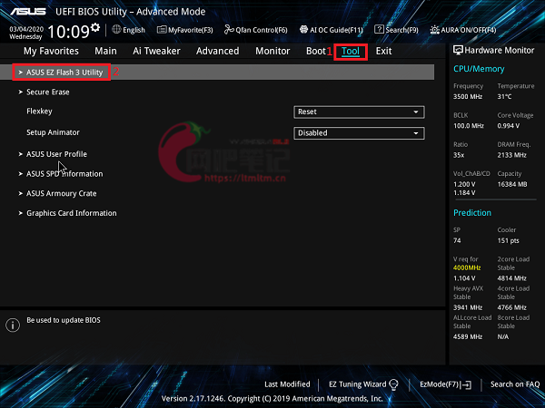Click the 151 pts cooler score
Image resolution: width=545 pixels, height=408 pixels.
[x=508, y=240]
